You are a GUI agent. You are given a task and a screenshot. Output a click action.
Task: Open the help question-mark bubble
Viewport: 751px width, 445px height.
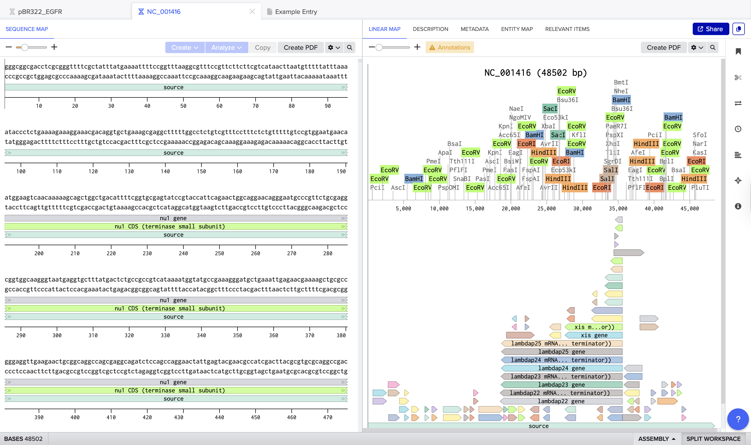738,419
